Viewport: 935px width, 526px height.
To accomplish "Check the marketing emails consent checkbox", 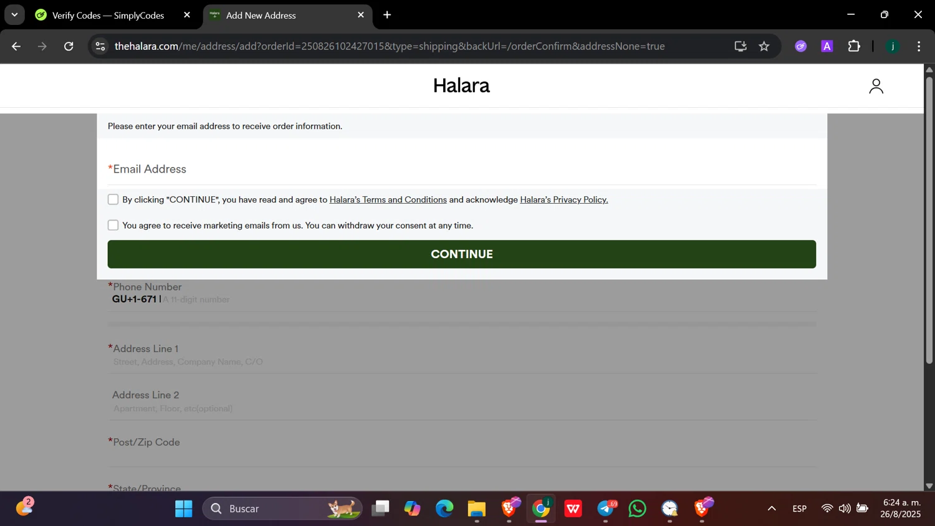I will (x=113, y=225).
